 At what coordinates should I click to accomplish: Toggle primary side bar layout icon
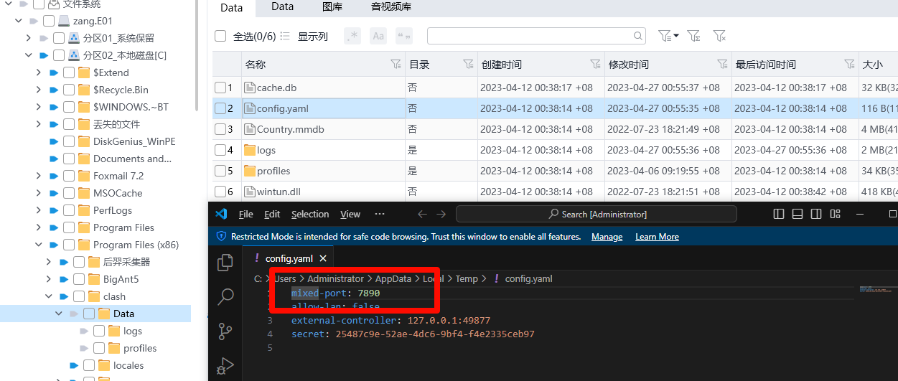click(779, 214)
